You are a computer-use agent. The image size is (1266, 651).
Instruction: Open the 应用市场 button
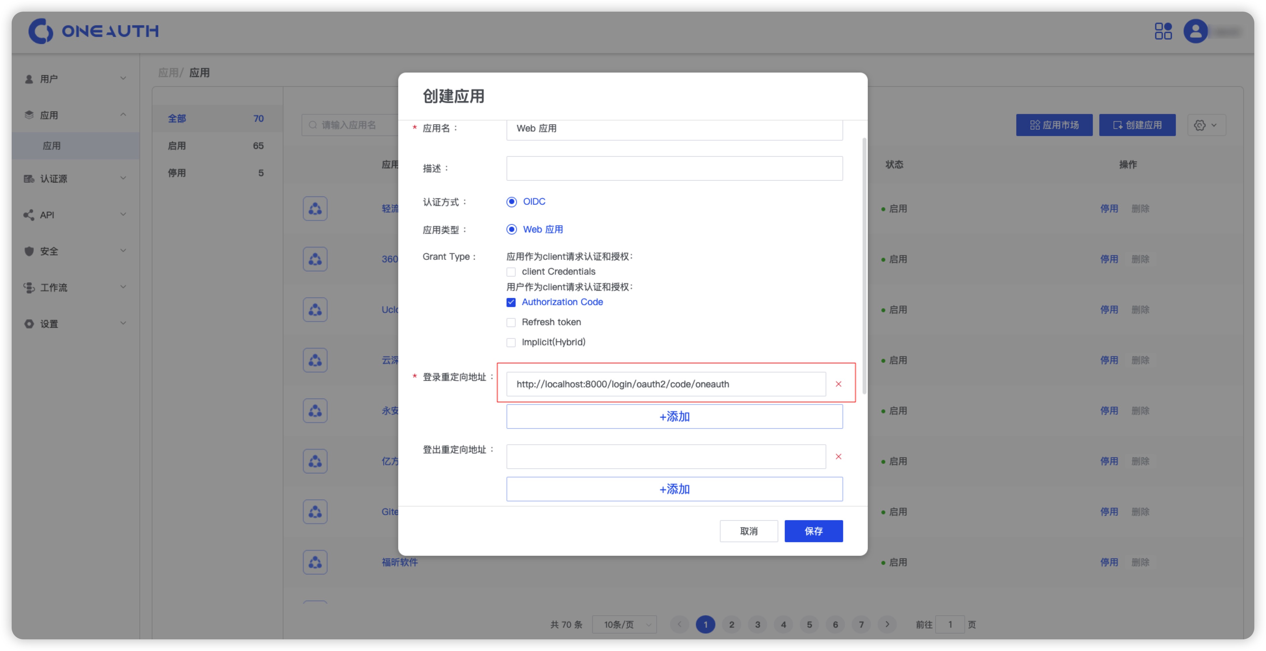click(x=1054, y=125)
